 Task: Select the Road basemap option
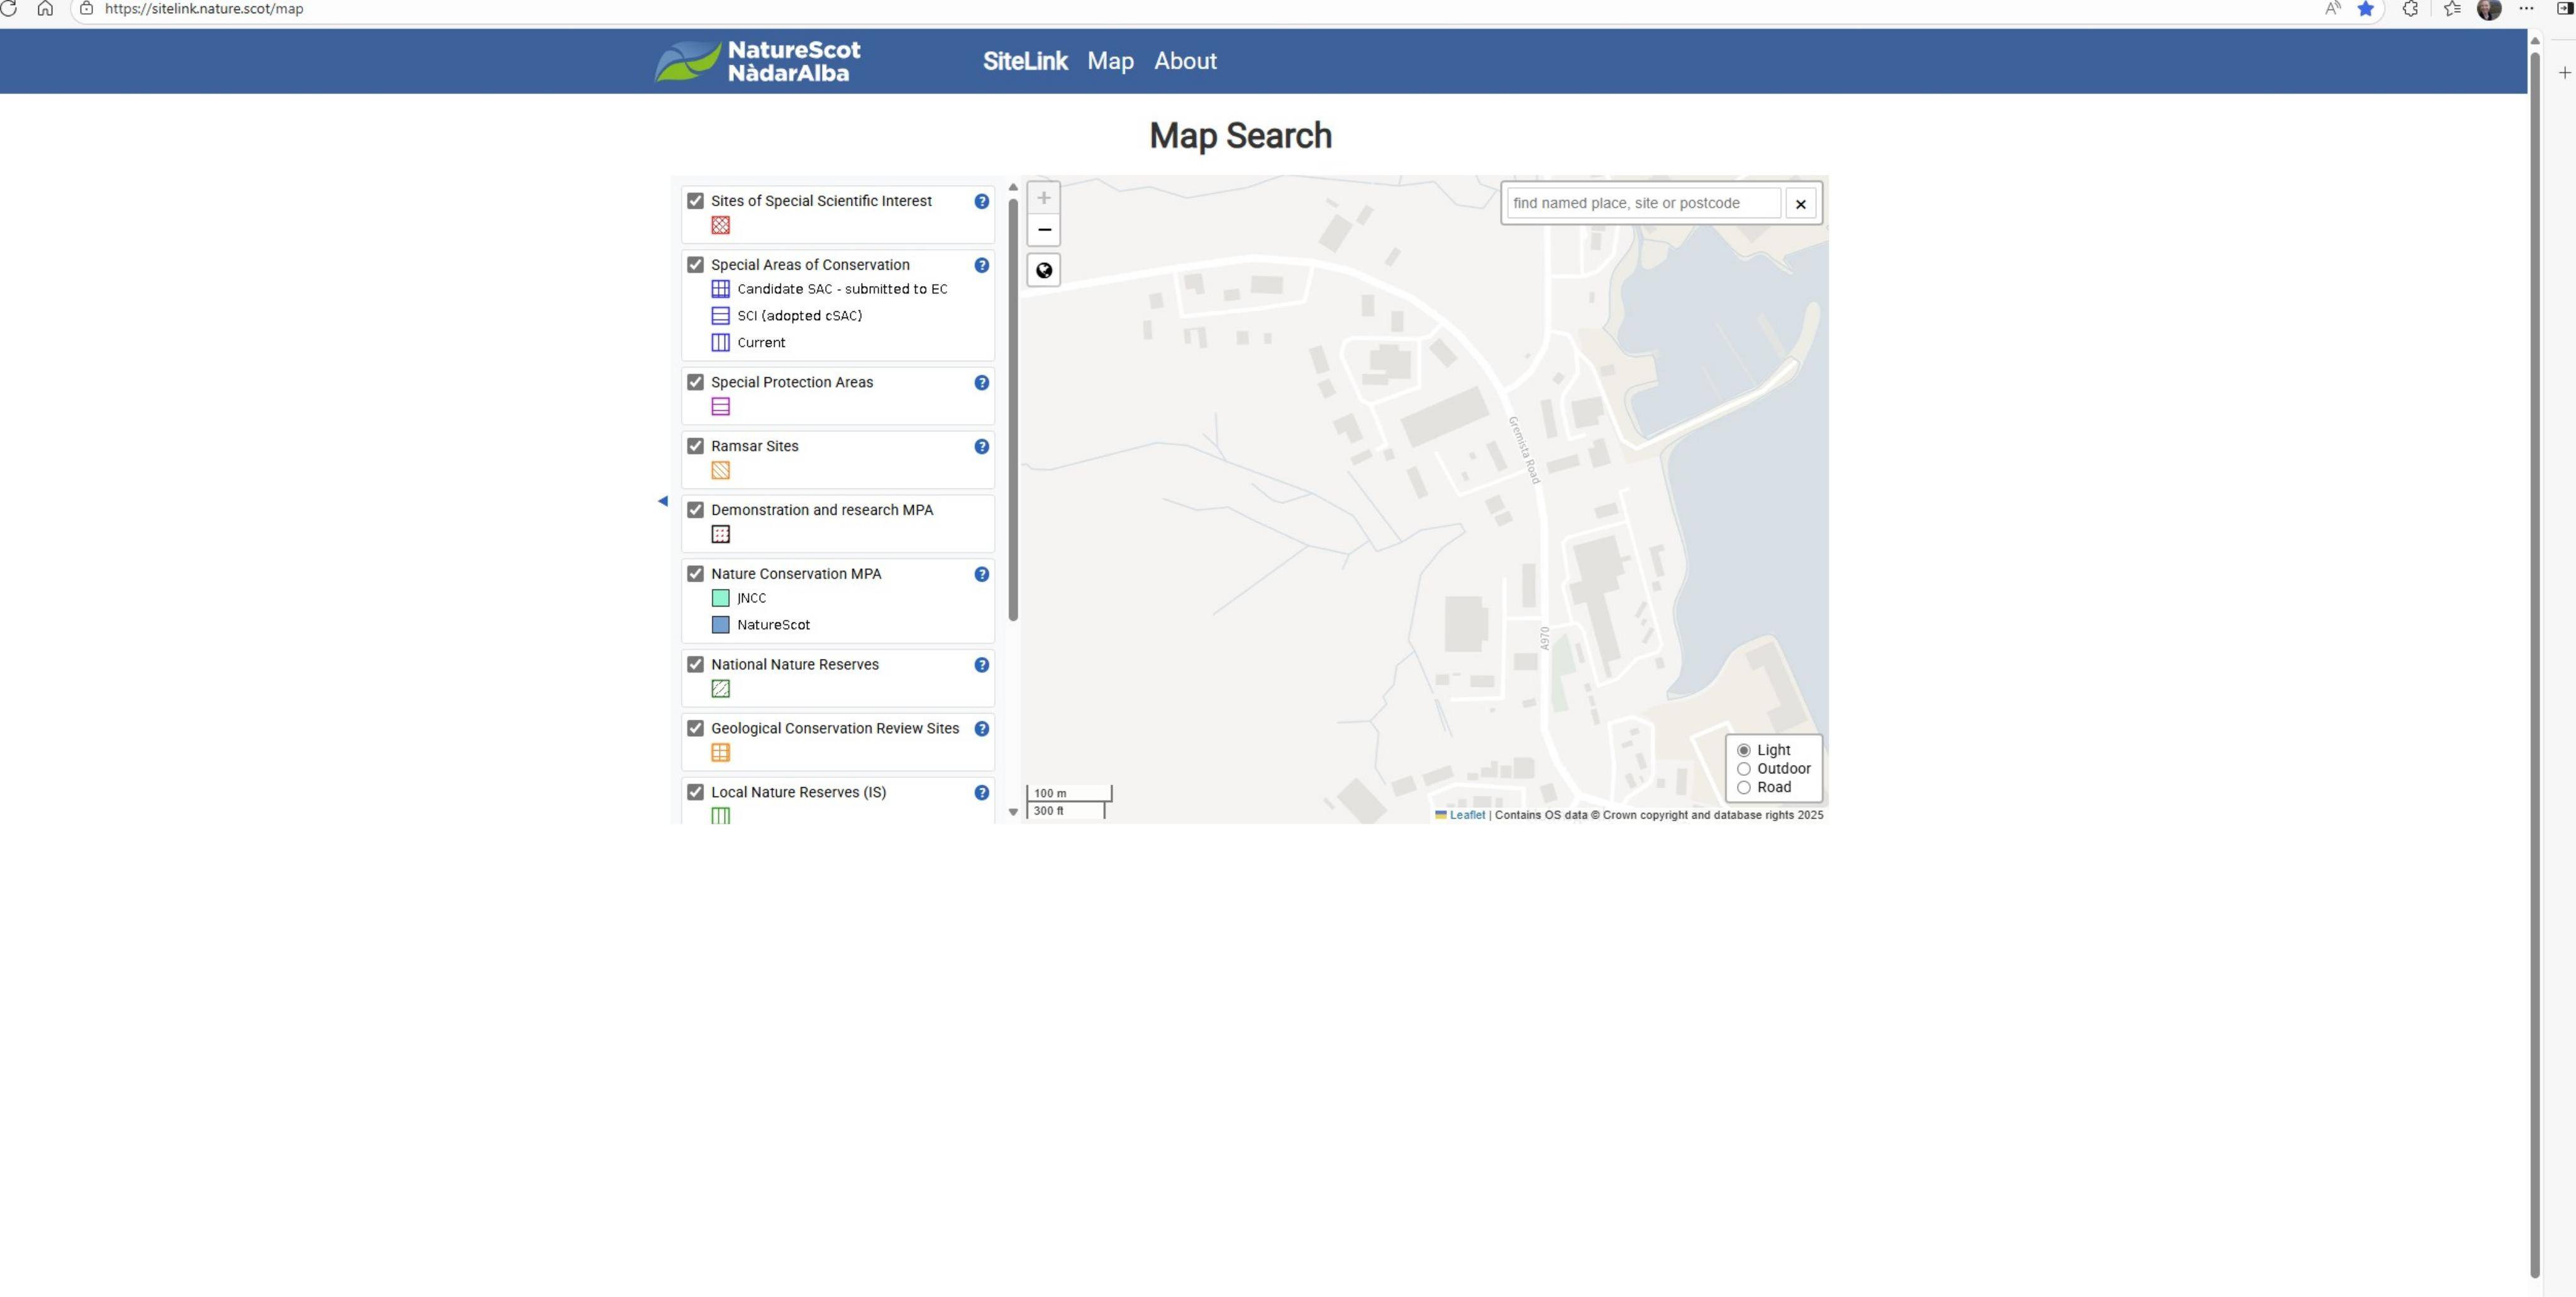pyautogui.click(x=1744, y=788)
